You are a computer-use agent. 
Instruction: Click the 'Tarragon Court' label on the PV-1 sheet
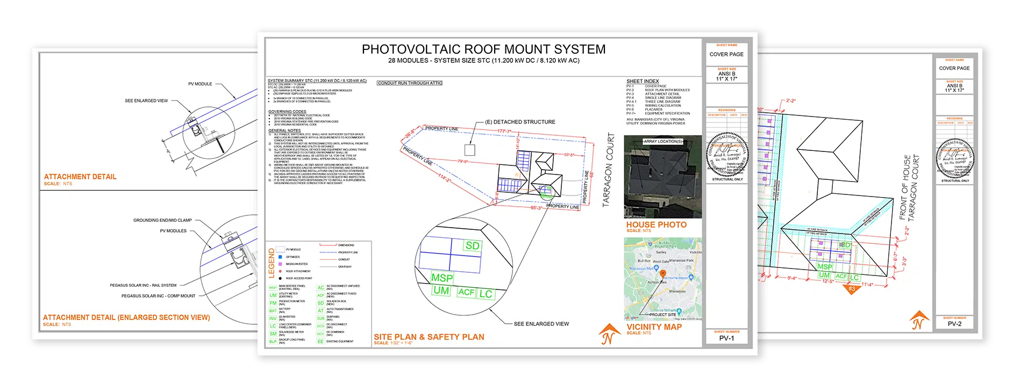pos(609,170)
